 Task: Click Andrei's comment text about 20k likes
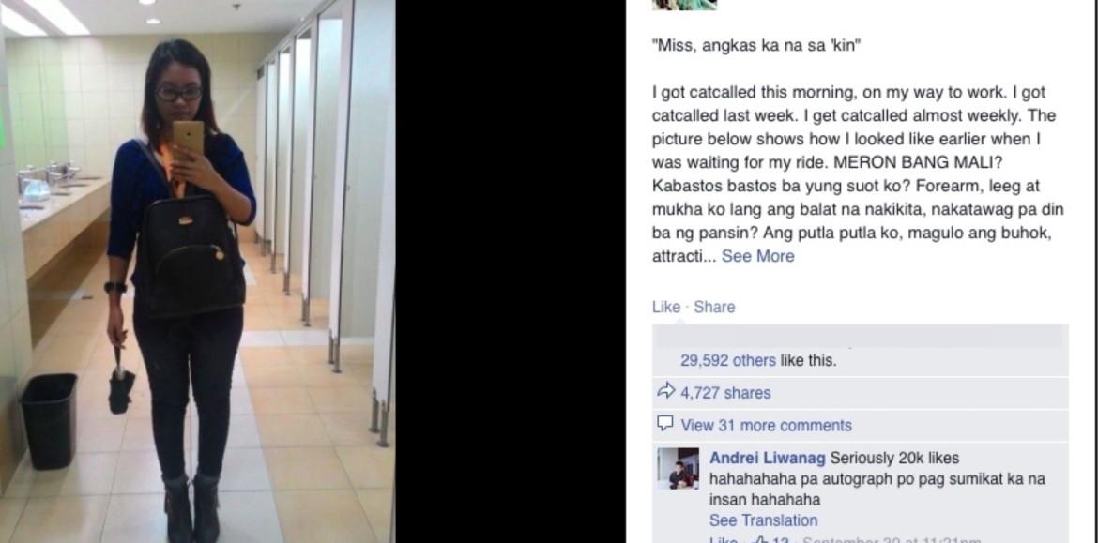(877, 479)
